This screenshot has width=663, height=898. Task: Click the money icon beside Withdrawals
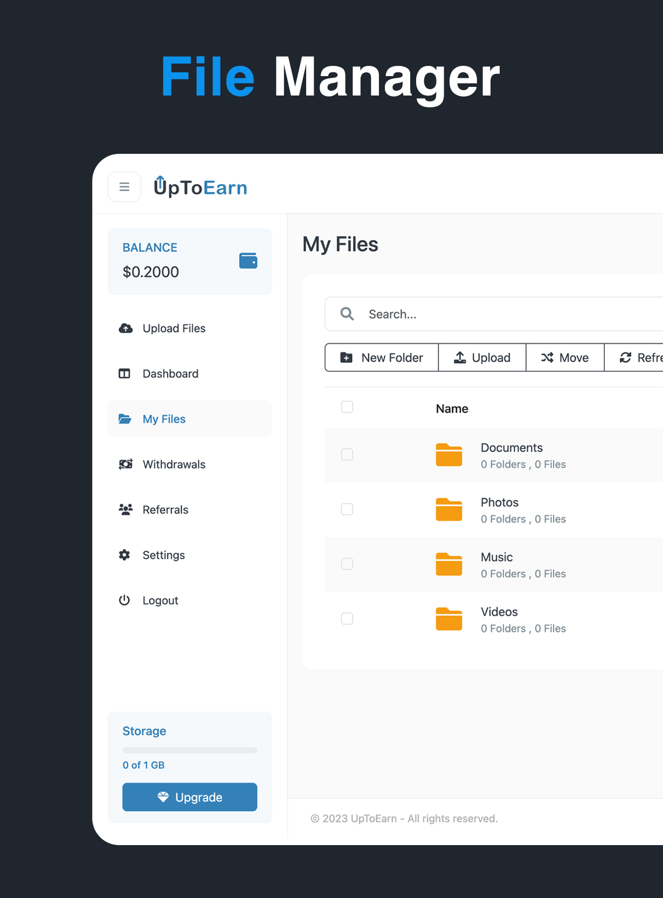pos(126,464)
